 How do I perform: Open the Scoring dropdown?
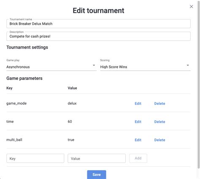tap(145, 67)
